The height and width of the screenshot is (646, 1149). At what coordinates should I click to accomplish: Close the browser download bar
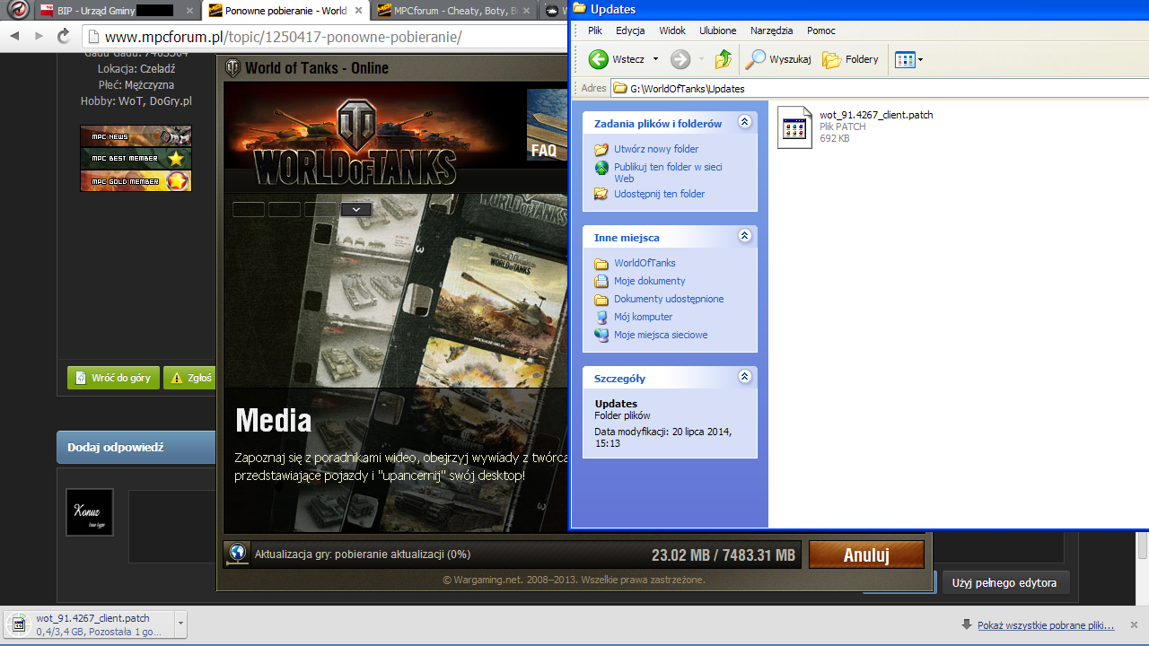point(1134,624)
